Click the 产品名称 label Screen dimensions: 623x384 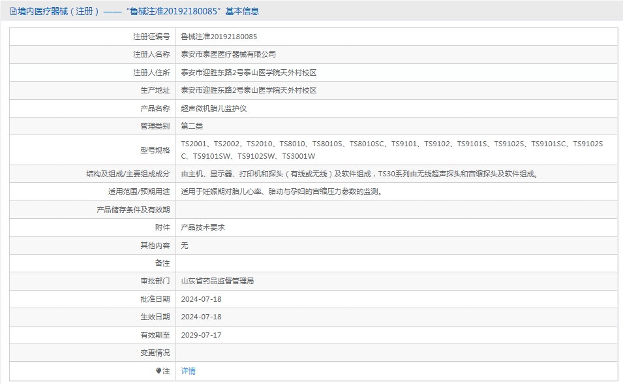tap(155, 108)
